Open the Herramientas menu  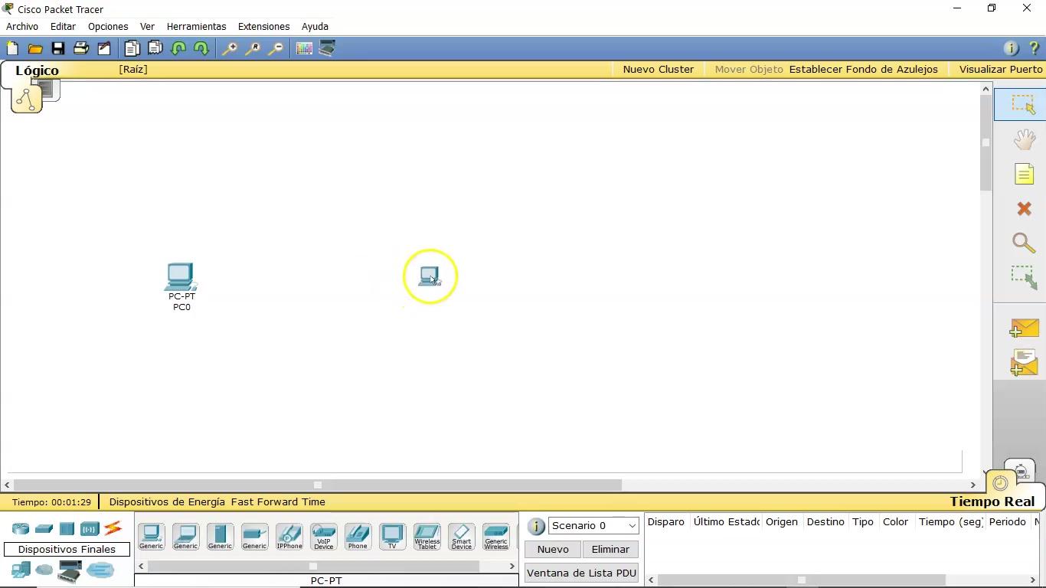pos(196,26)
